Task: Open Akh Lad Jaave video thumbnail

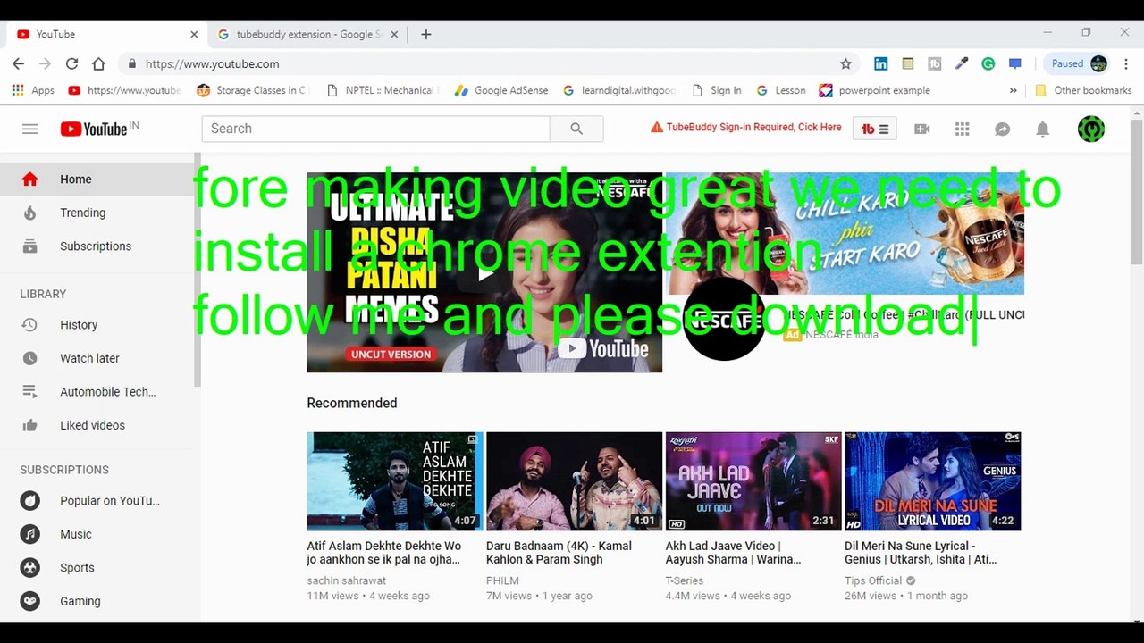Action: (x=753, y=481)
